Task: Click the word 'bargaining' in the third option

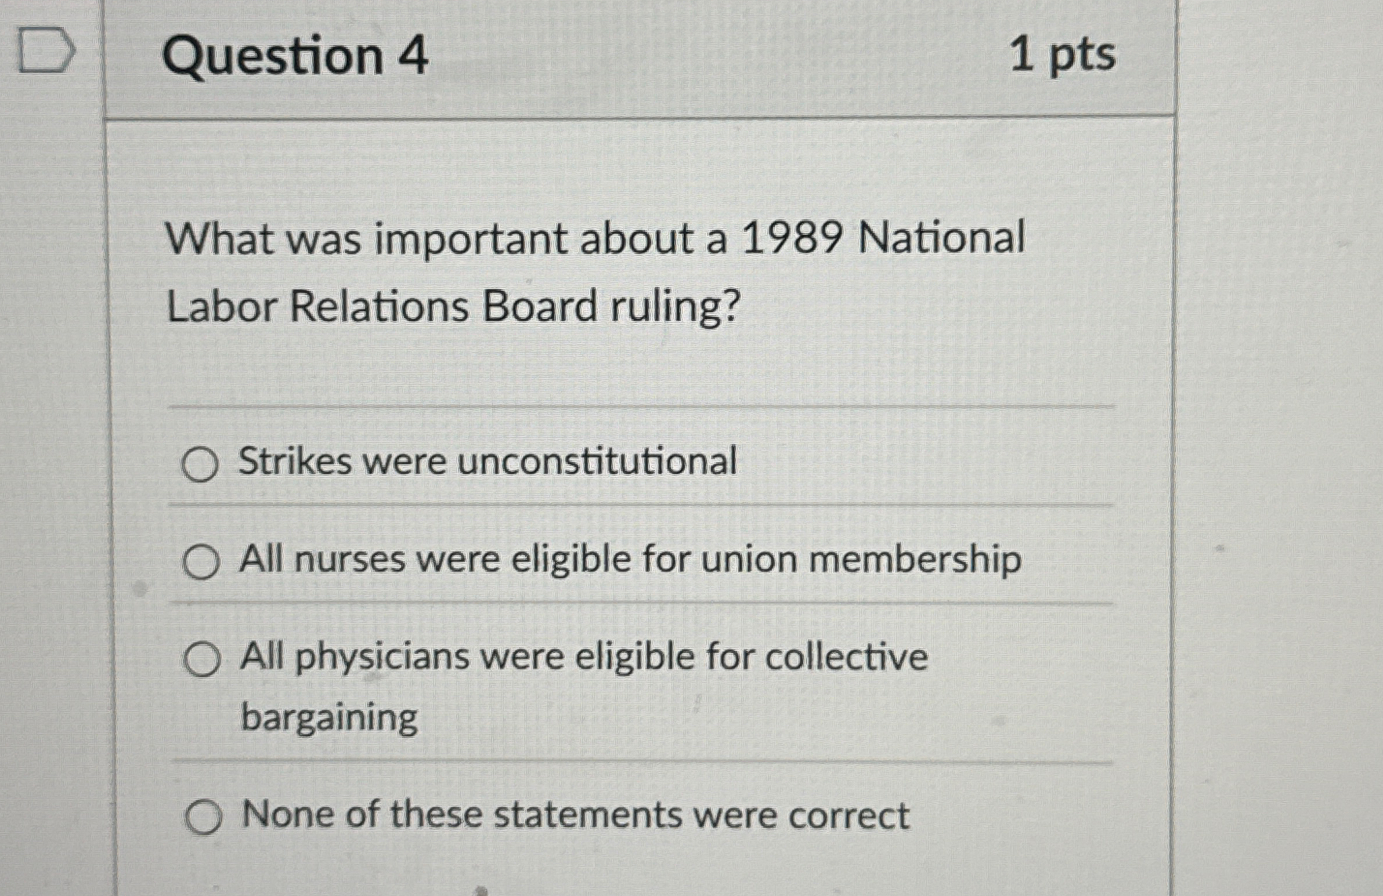Action: [x=329, y=718]
